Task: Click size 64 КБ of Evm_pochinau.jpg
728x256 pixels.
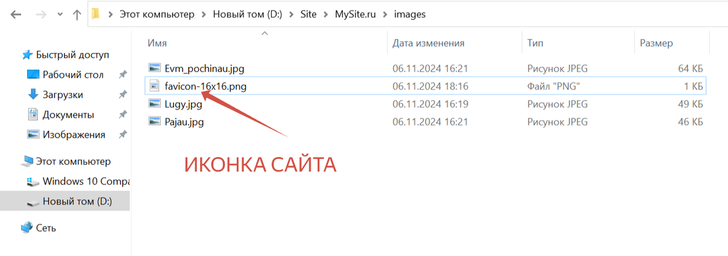Action: pos(690,69)
